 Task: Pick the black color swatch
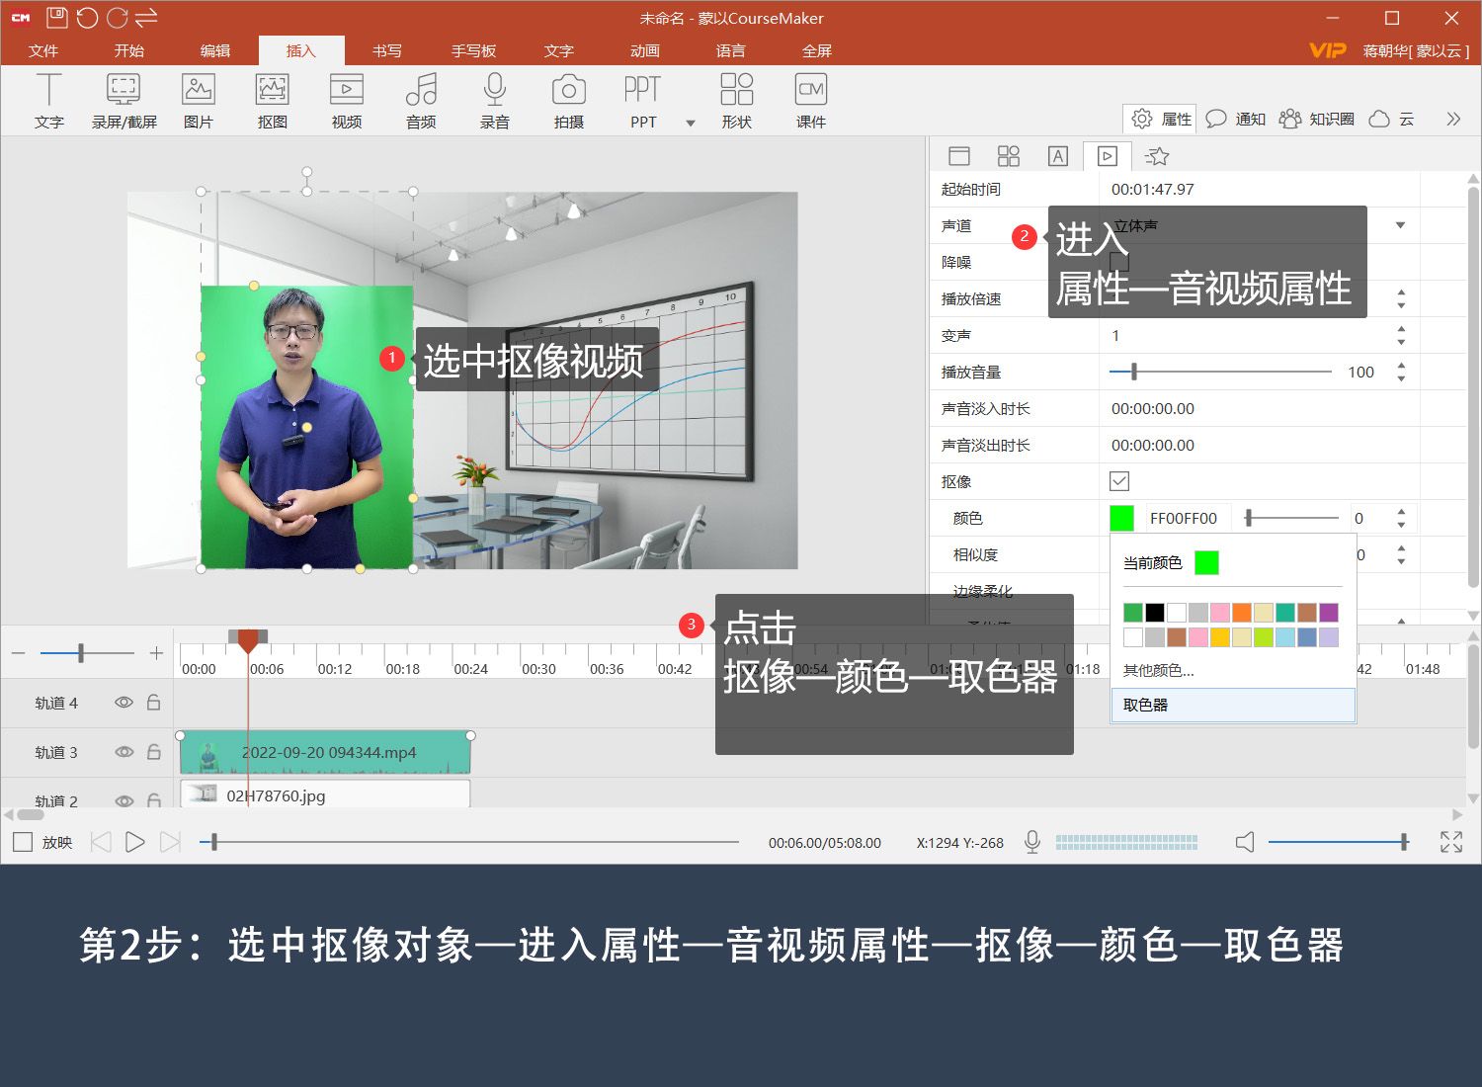pos(1155,613)
